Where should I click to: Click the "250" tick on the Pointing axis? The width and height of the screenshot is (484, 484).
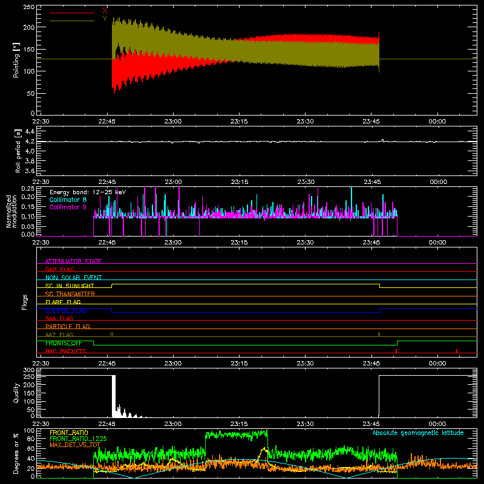point(29,7)
